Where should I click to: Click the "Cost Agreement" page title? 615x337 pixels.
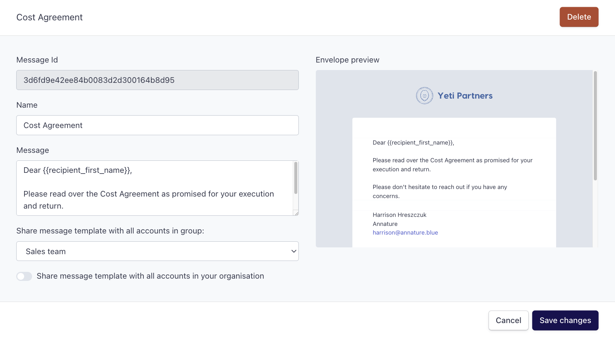(49, 17)
